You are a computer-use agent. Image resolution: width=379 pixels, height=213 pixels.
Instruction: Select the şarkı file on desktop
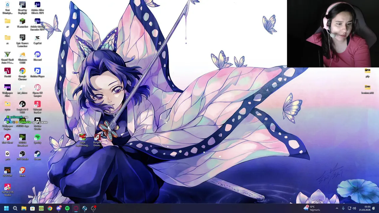[7, 156]
